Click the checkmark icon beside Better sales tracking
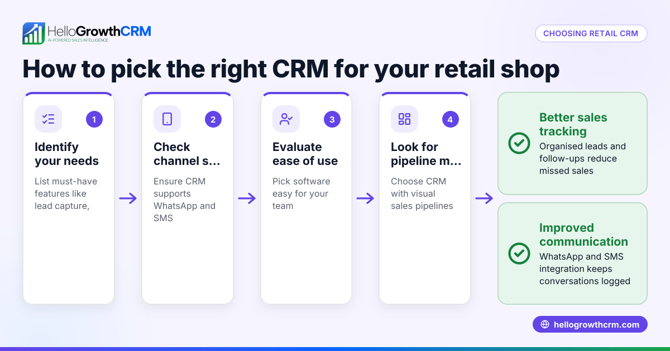Image resolution: width=670 pixels, height=351 pixels. [519, 143]
